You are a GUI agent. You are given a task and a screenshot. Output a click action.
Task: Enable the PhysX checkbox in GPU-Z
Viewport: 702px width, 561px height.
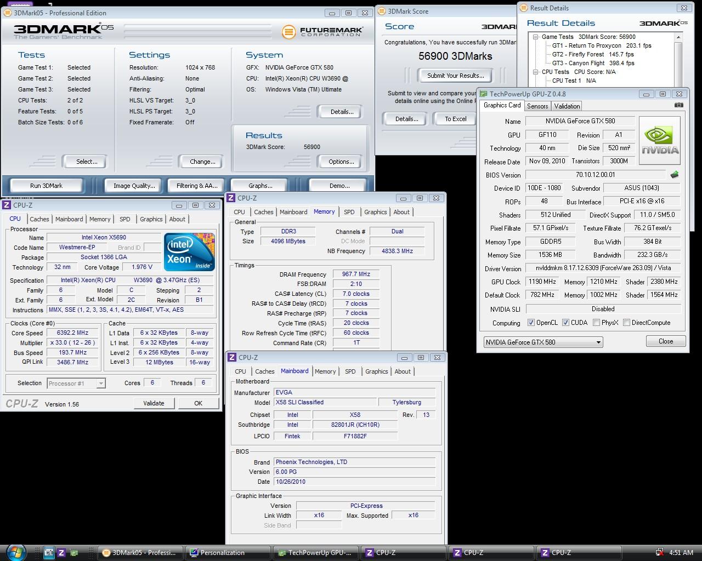point(596,323)
